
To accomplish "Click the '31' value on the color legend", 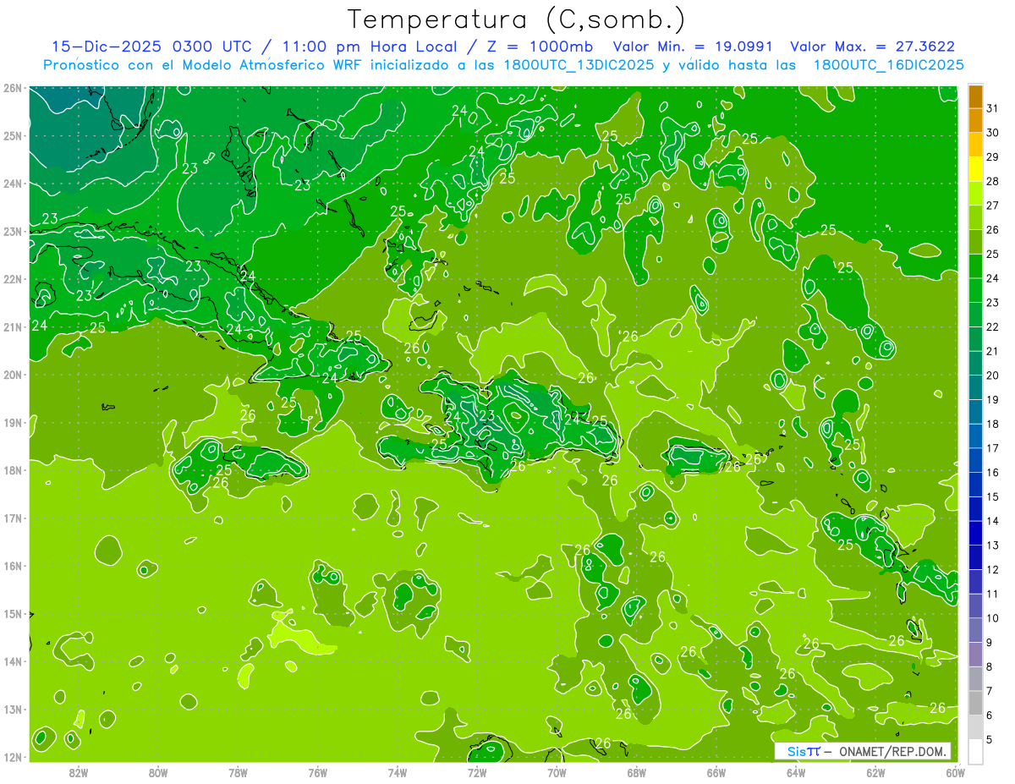I will coord(993,108).
